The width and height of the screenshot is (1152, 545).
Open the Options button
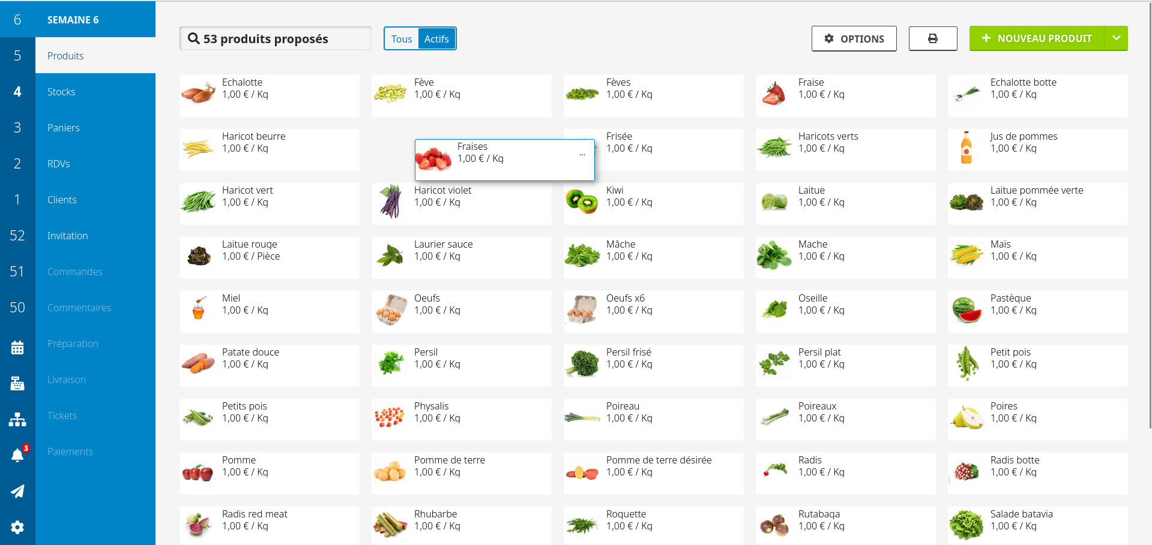(854, 38)
